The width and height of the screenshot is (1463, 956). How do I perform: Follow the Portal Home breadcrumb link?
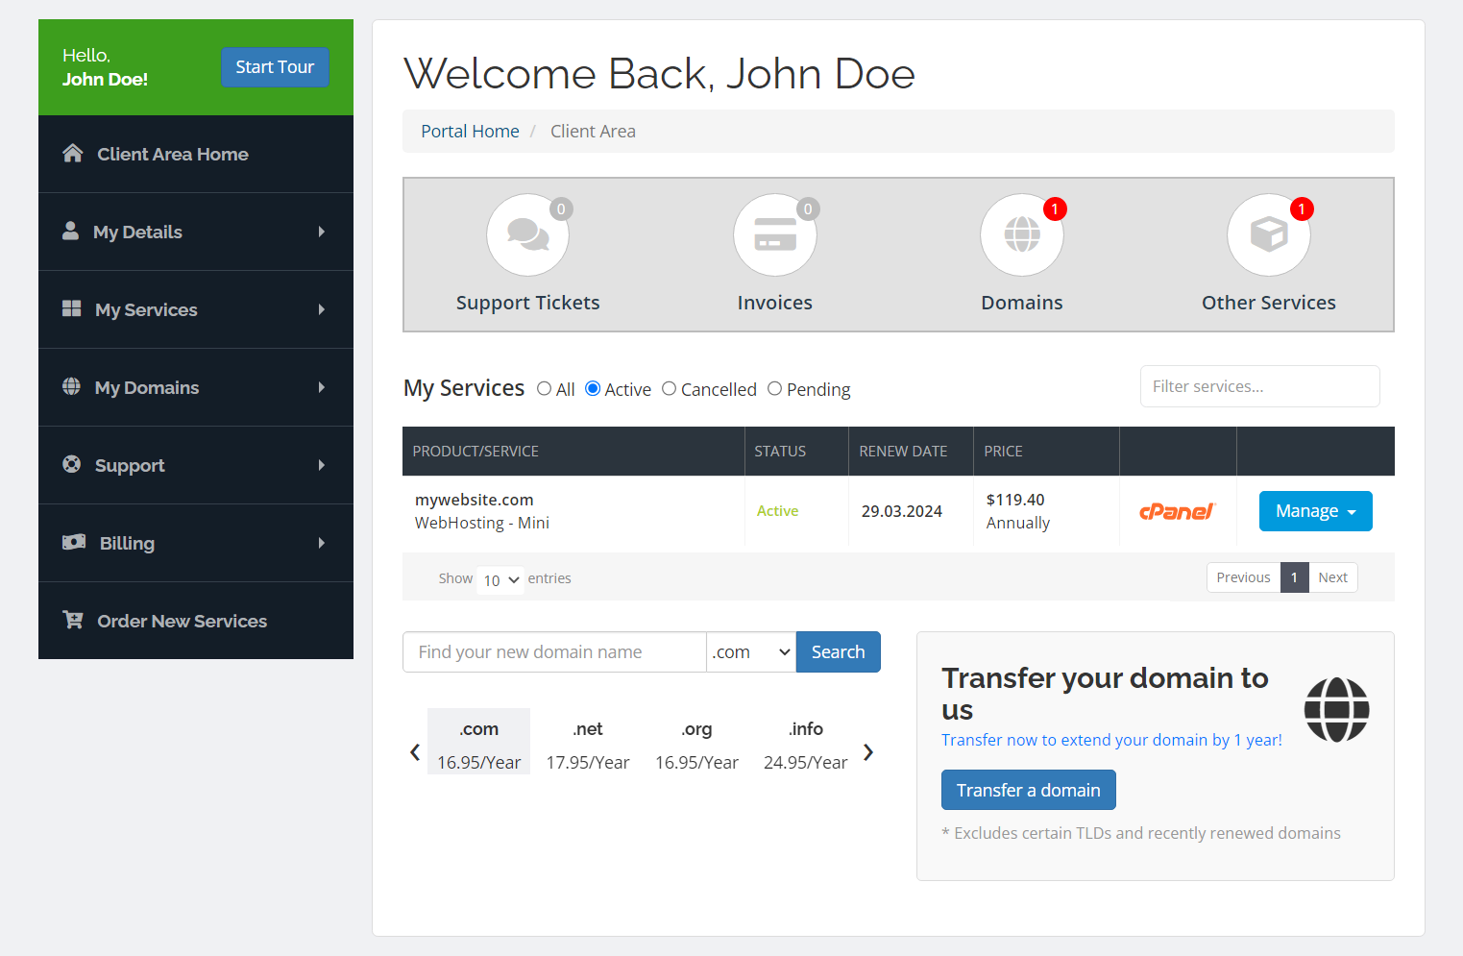click(x=470, y=131)
